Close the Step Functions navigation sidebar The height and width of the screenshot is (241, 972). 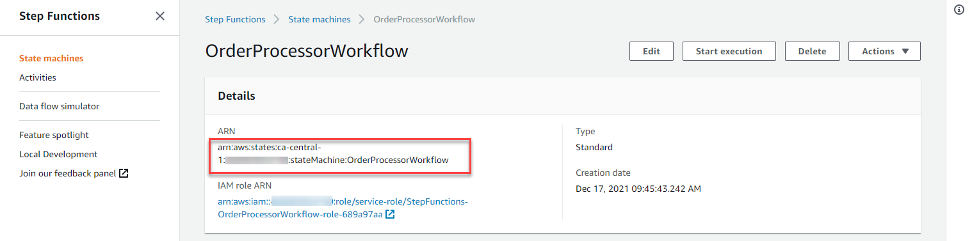[x=160, y=16]
